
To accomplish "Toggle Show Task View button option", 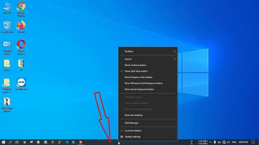I will point(148,71).
